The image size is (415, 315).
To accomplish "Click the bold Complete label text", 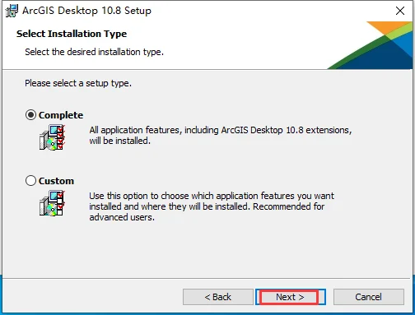I will click(x=61, y=115).
